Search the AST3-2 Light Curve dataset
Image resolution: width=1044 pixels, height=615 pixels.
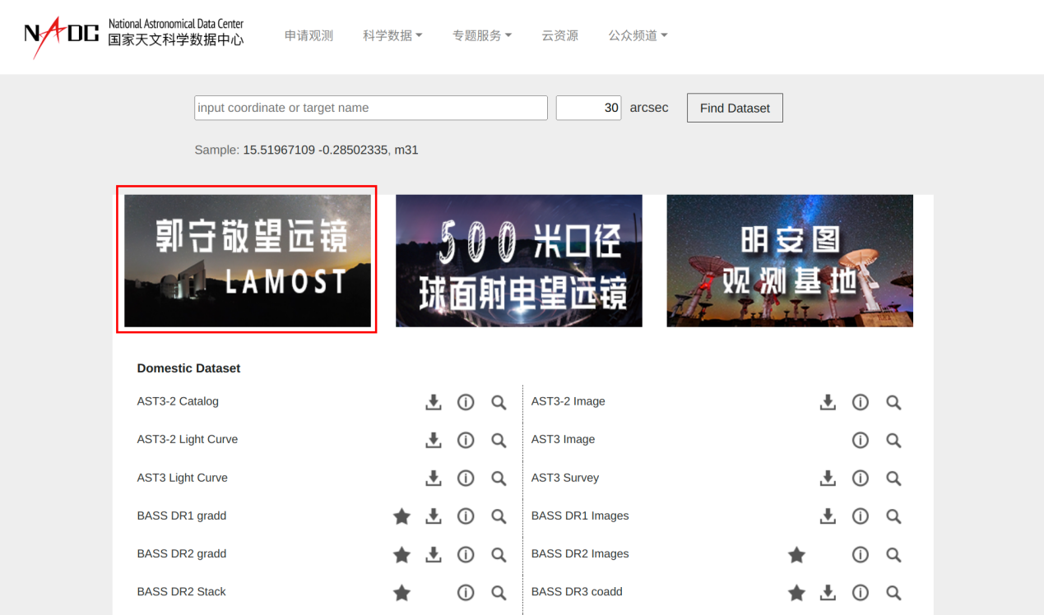tap(499, 440)
